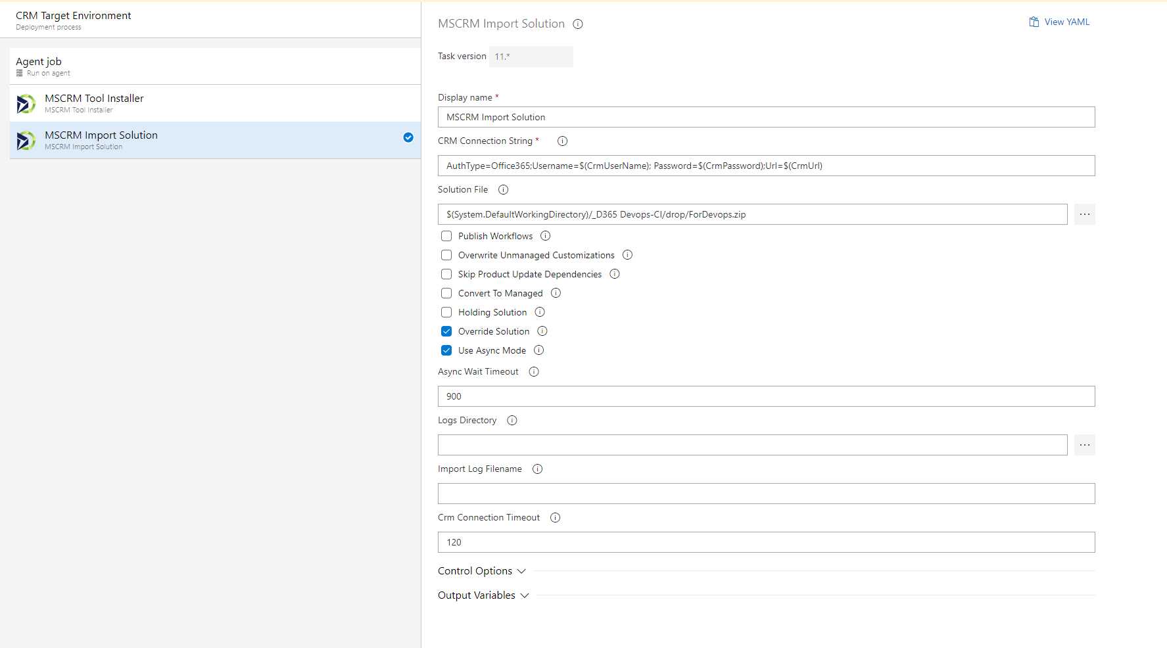Uncheck Override Solution

(x=446, y=331)
